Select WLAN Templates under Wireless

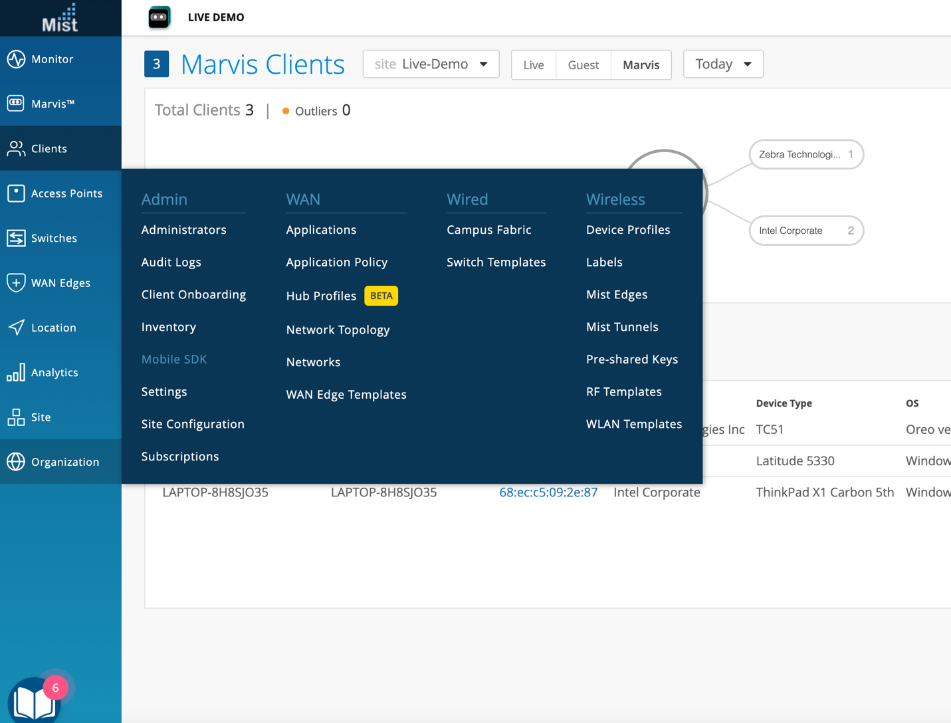click(x=633, y=424)
